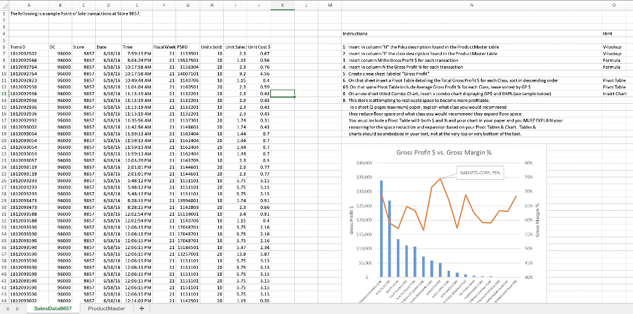Add a new sheet with plus button
The image size is (633, 314).
tap(142, 308)
